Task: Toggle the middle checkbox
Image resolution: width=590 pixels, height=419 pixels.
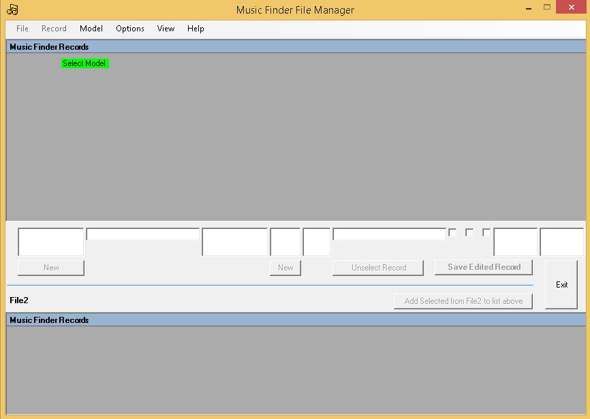Action: (469, 232)
